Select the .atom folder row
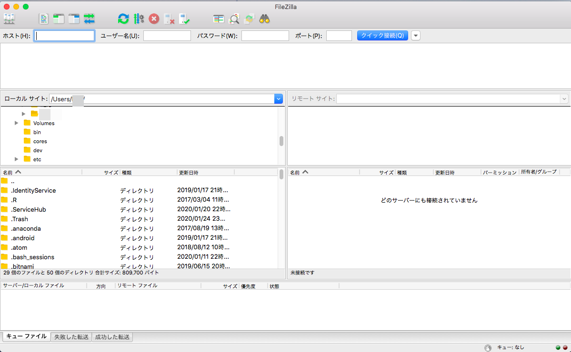This screenshot has width=571, height=352. [139, 247]
